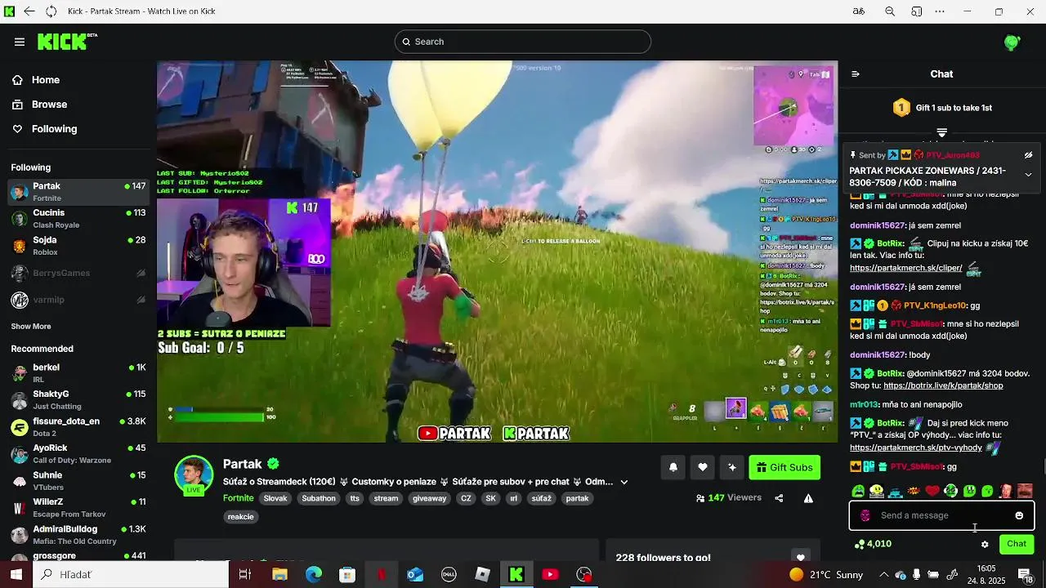
Task: Click the notification bell for Partak
Action: [673, 467]
